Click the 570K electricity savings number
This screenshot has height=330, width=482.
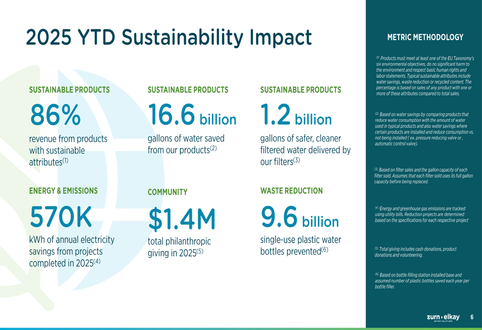pyautogui.click(x=61, y=216)
